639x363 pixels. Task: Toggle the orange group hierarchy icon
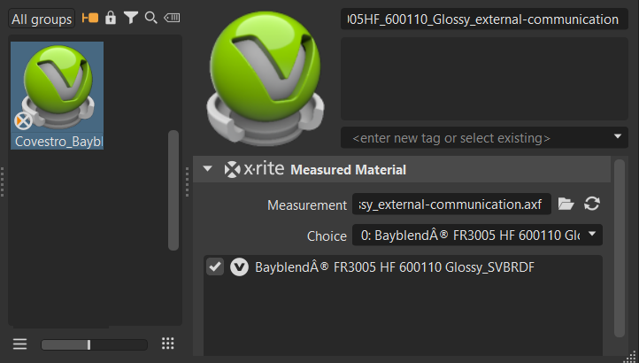[x=90, y=18]
